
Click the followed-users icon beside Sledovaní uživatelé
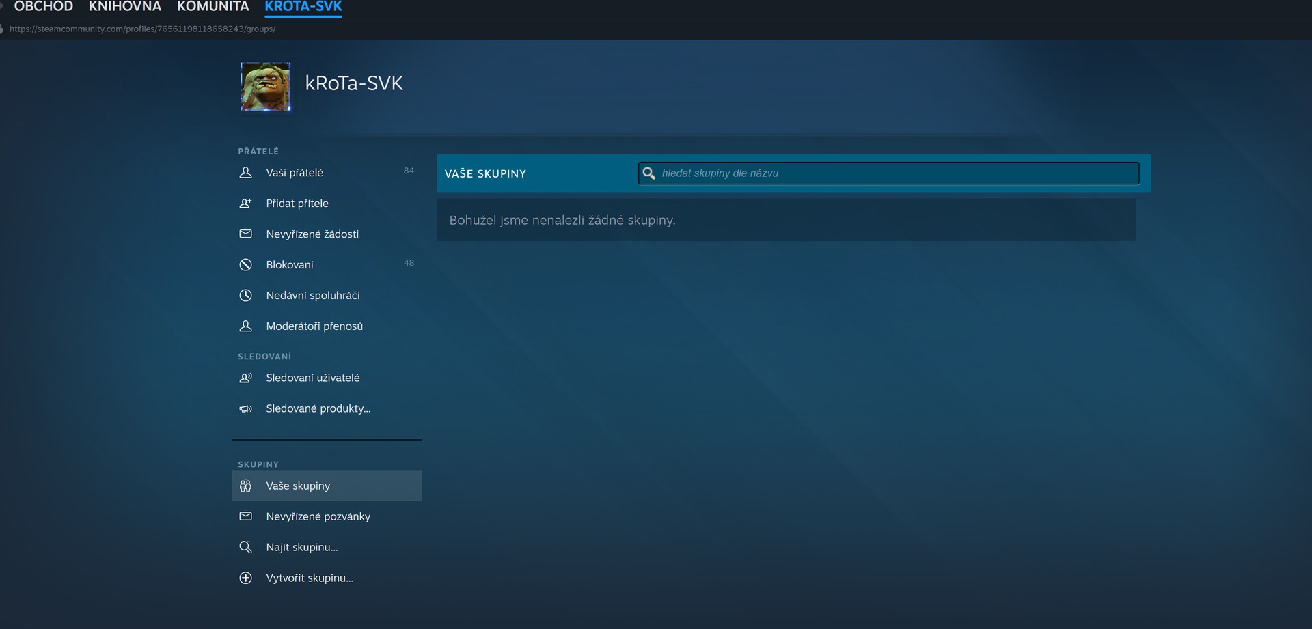click(245, 378)
